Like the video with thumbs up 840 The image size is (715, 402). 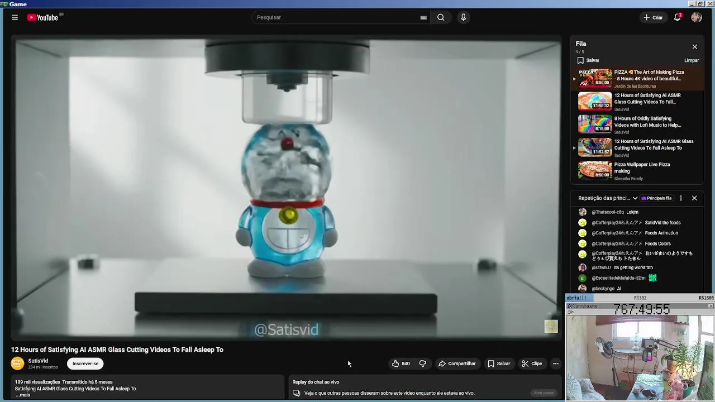tap(402, 363)
